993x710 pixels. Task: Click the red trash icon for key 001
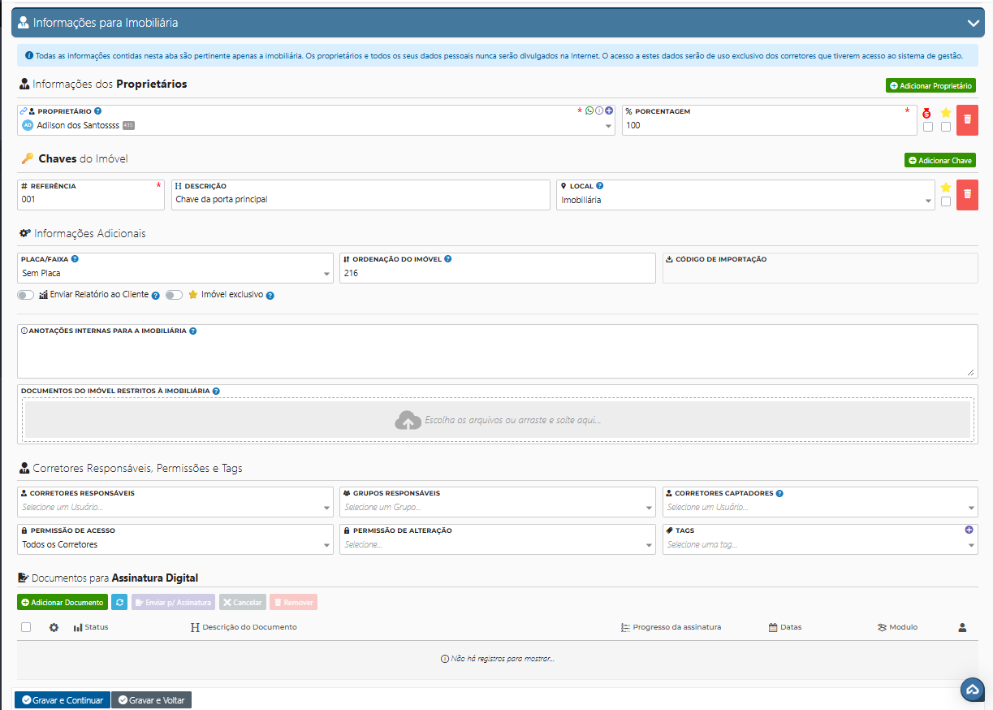pos(966,194)
